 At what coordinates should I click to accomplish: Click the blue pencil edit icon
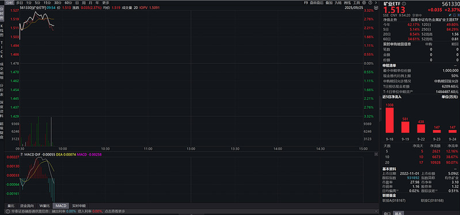tap(450, 15)
